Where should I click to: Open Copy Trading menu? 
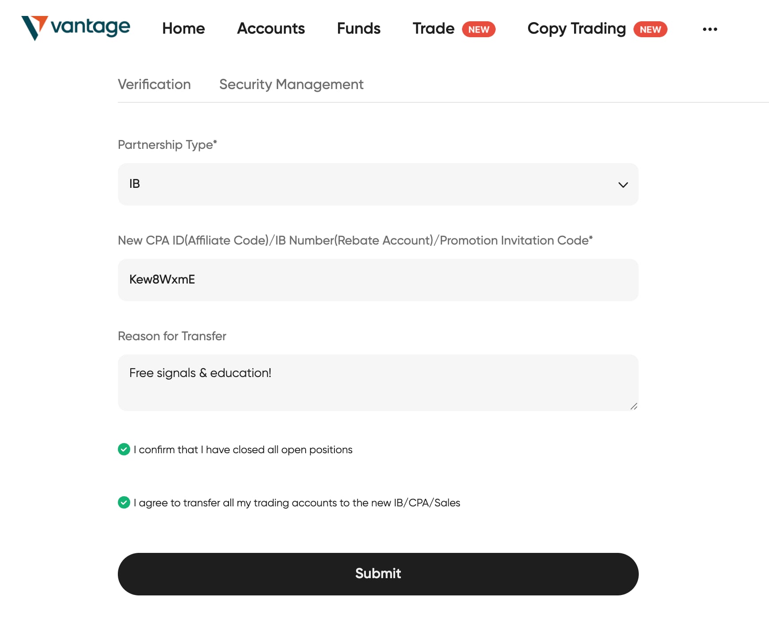(576, 28)
